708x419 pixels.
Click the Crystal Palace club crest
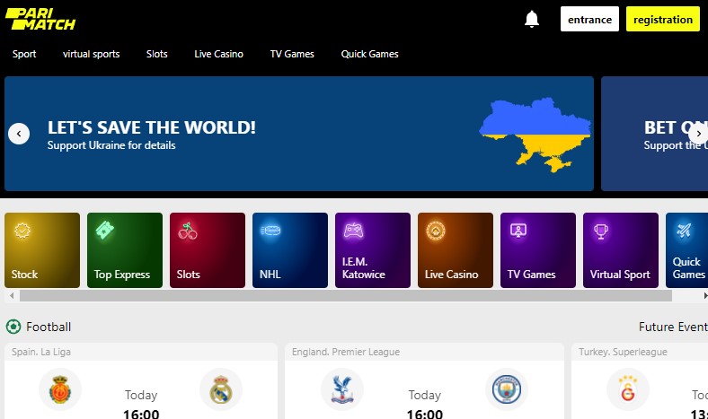[x=341, y=389]
